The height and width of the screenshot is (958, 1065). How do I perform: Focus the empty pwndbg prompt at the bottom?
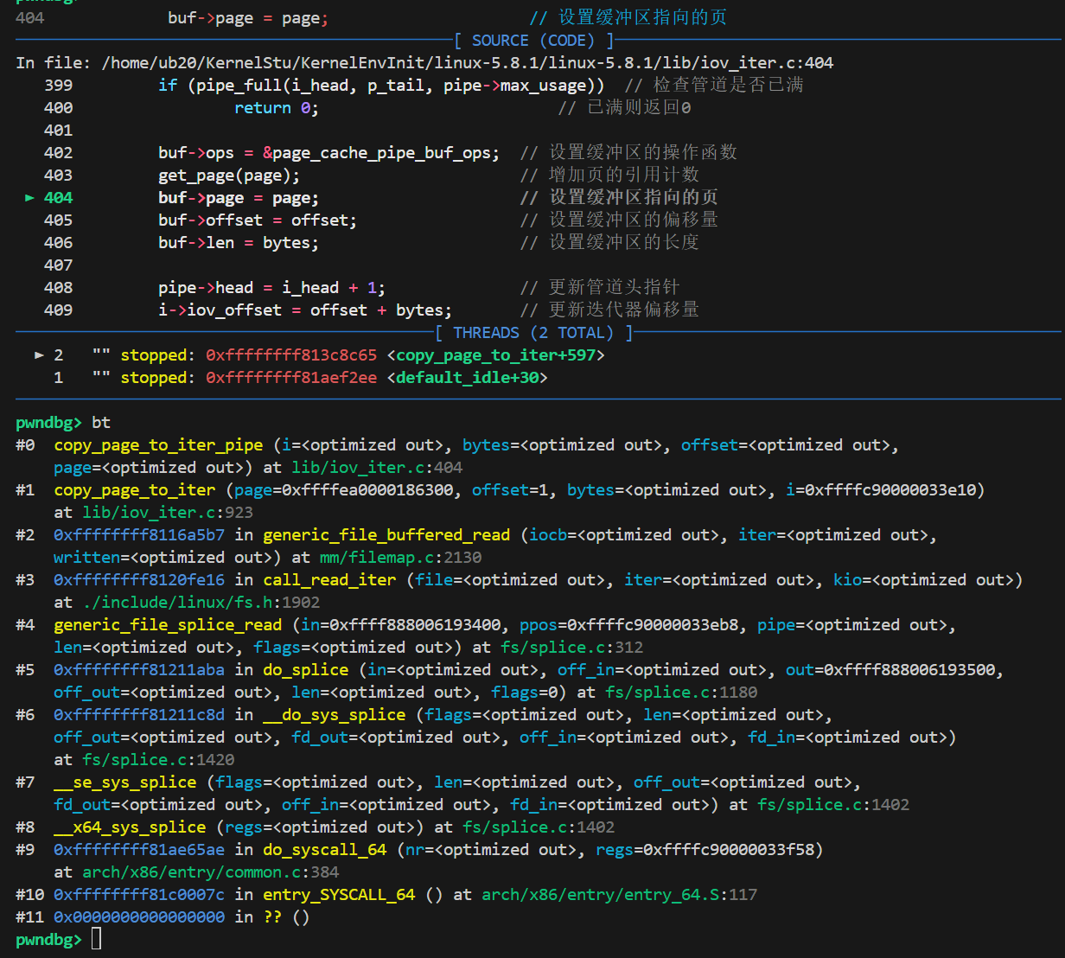click(96, 939)
